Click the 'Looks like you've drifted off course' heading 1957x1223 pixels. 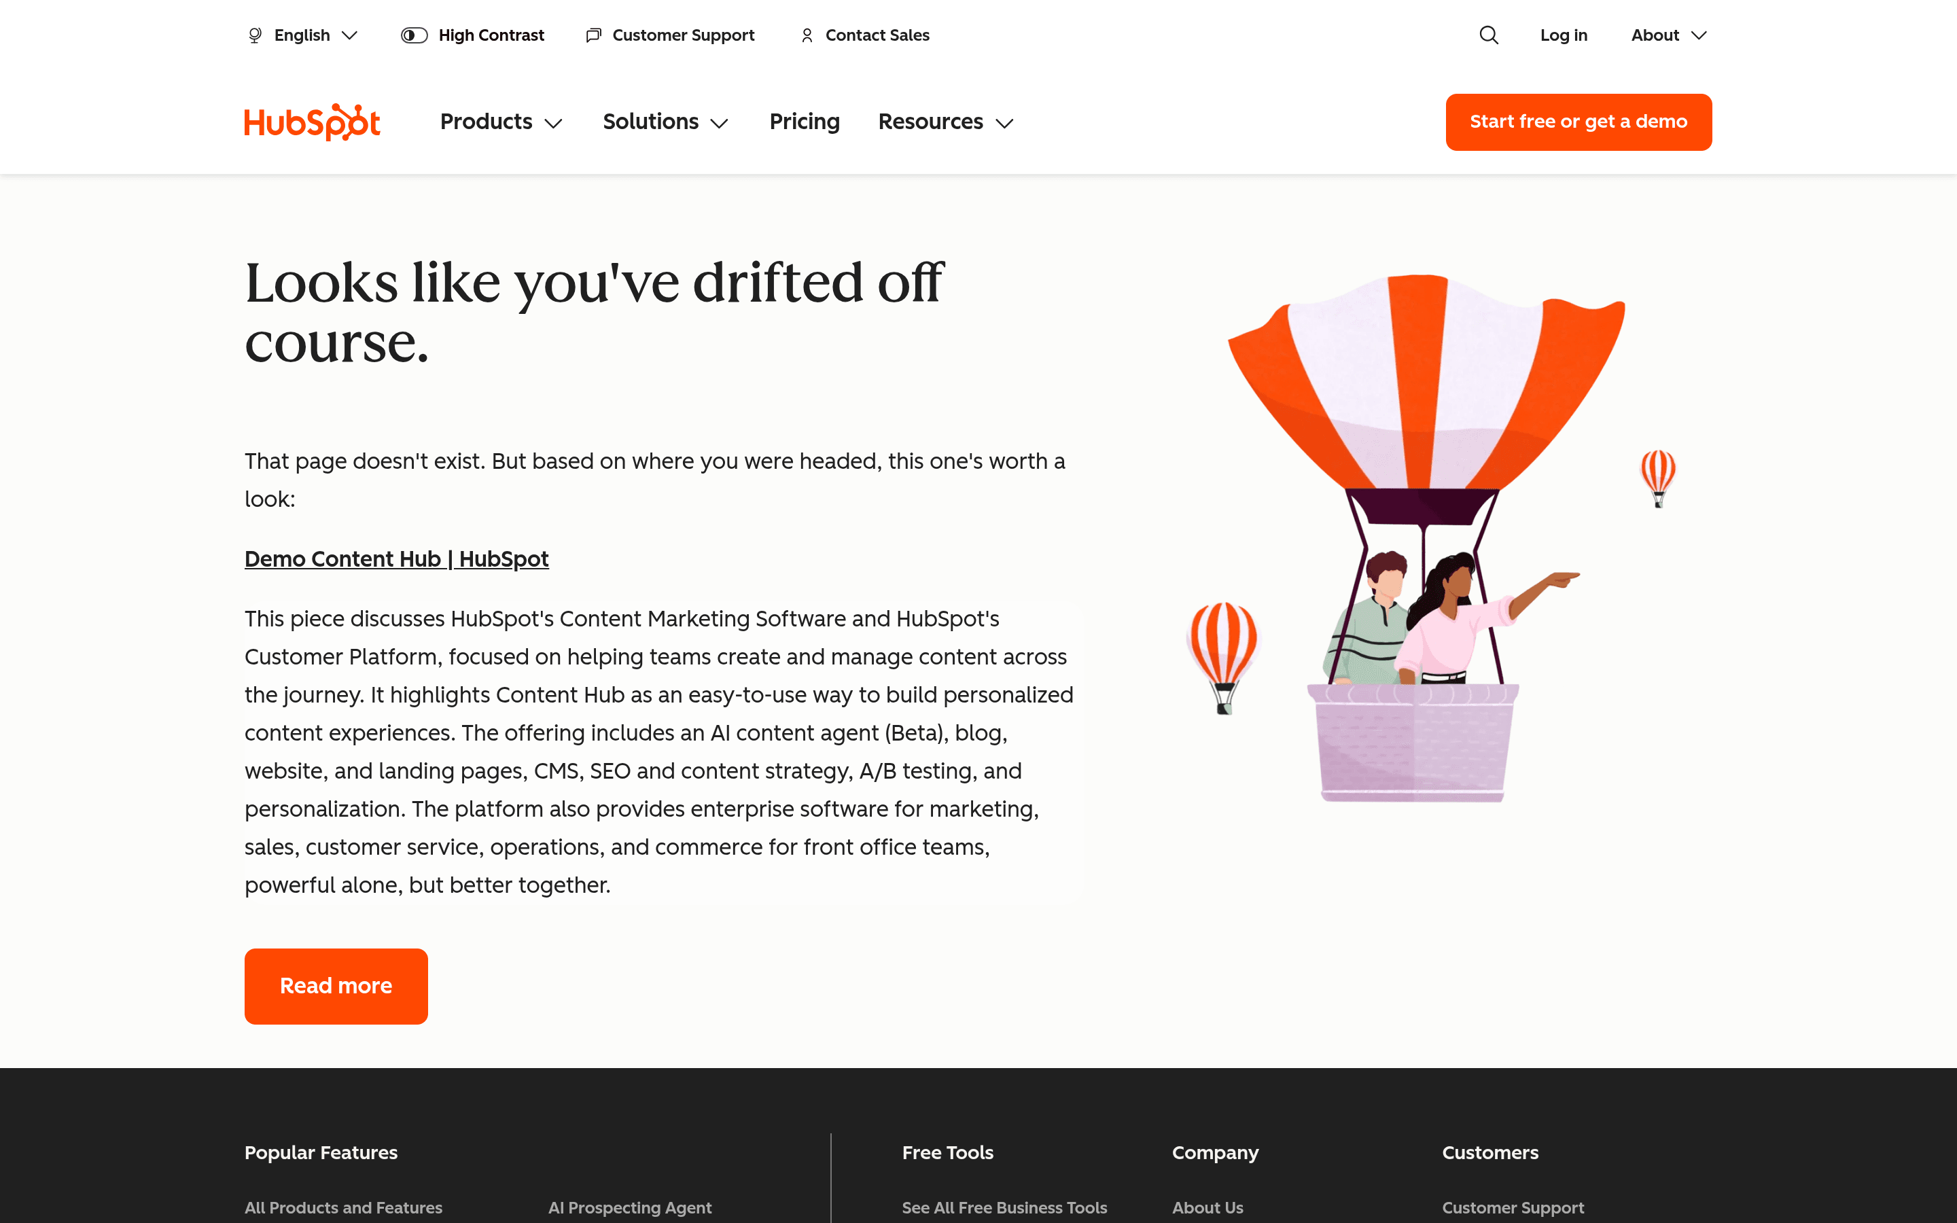(x=594, y=313)
